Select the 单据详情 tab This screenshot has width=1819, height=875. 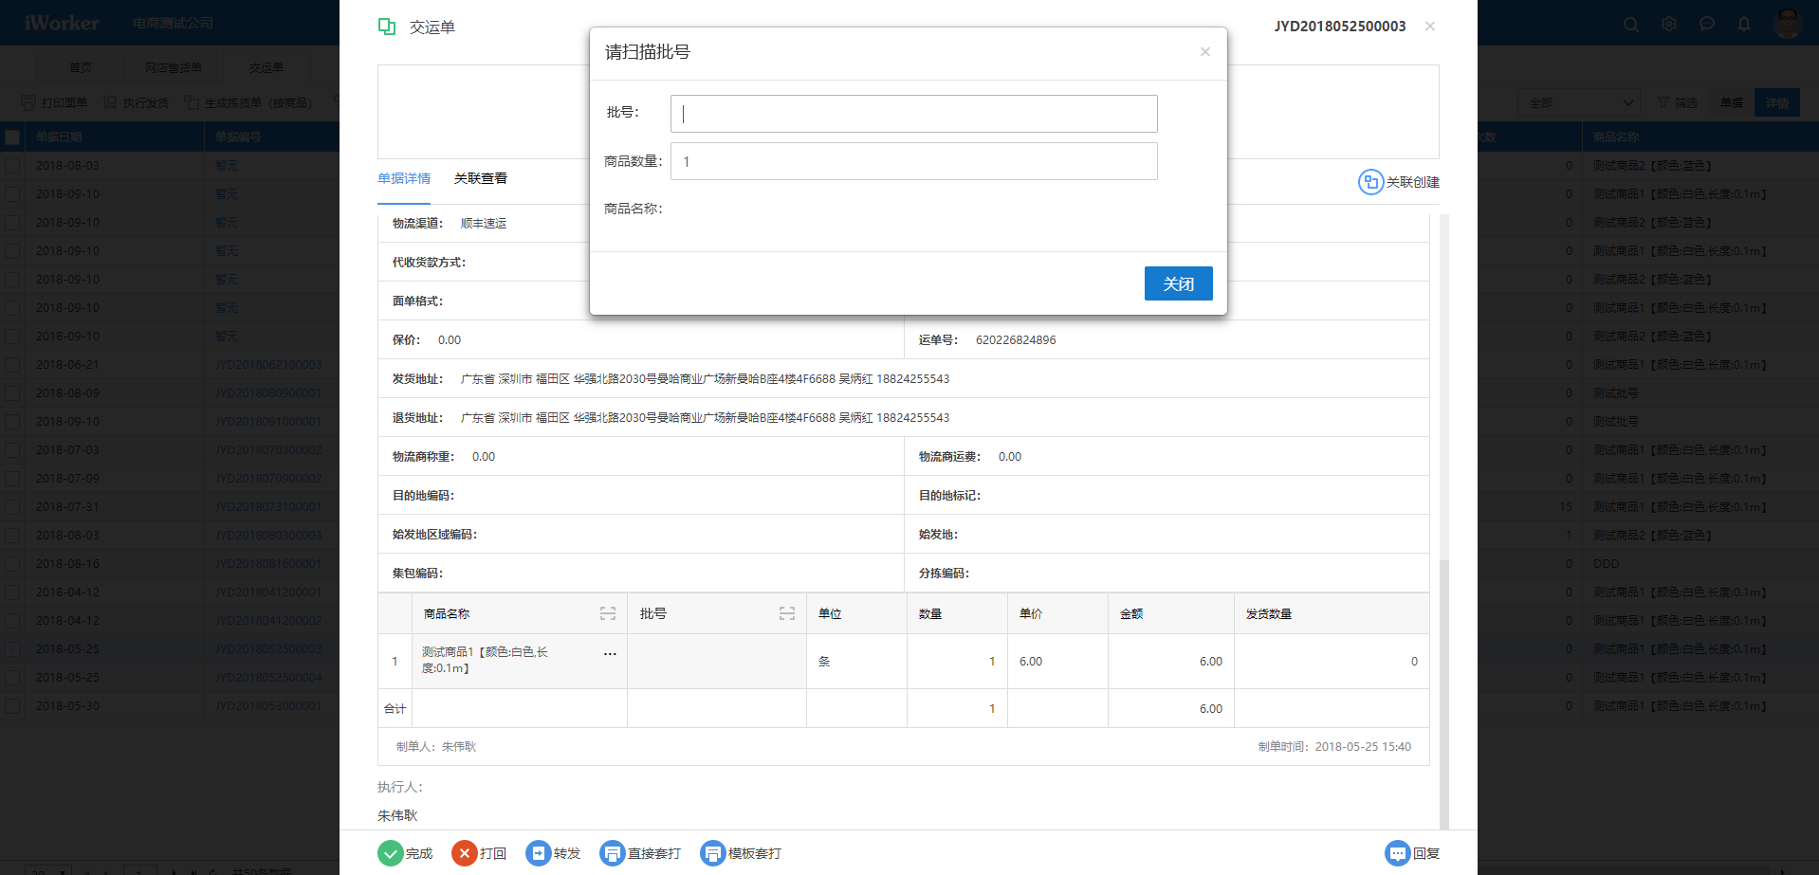(404, 178)
